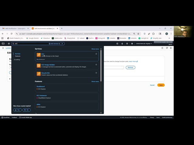Click the EC2 orange service icon
The image size is (194, 145).
click(38, 55)
